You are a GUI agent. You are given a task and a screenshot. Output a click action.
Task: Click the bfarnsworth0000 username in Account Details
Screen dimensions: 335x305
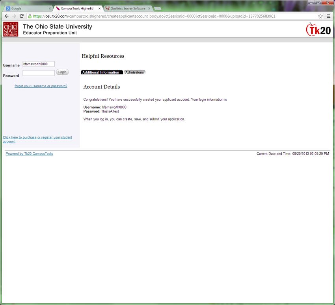(x=114, y=107)
